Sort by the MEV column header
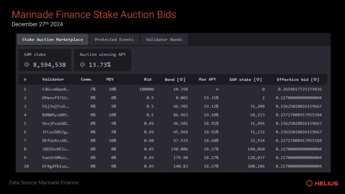The image size is (345, 194). [x=110, y=79]
